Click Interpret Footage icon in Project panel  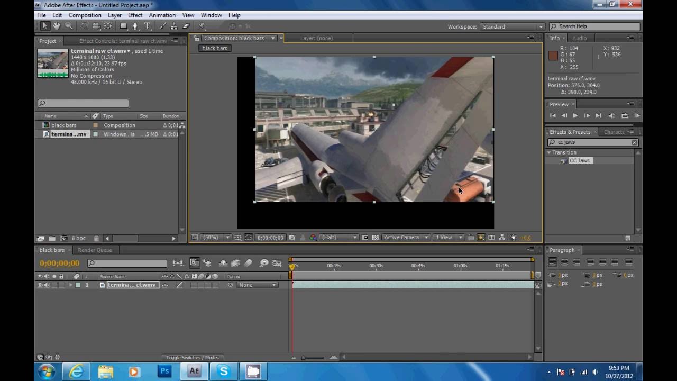41,239
